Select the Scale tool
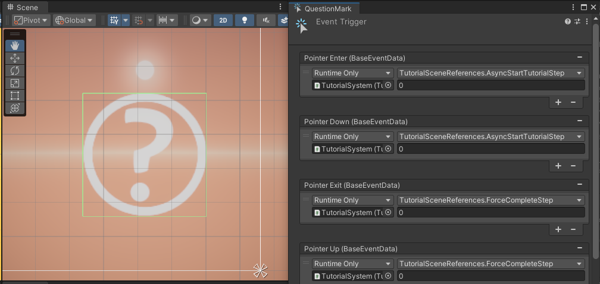The height and width of the screenshot is (284, 600). click(x=15, y=83)
